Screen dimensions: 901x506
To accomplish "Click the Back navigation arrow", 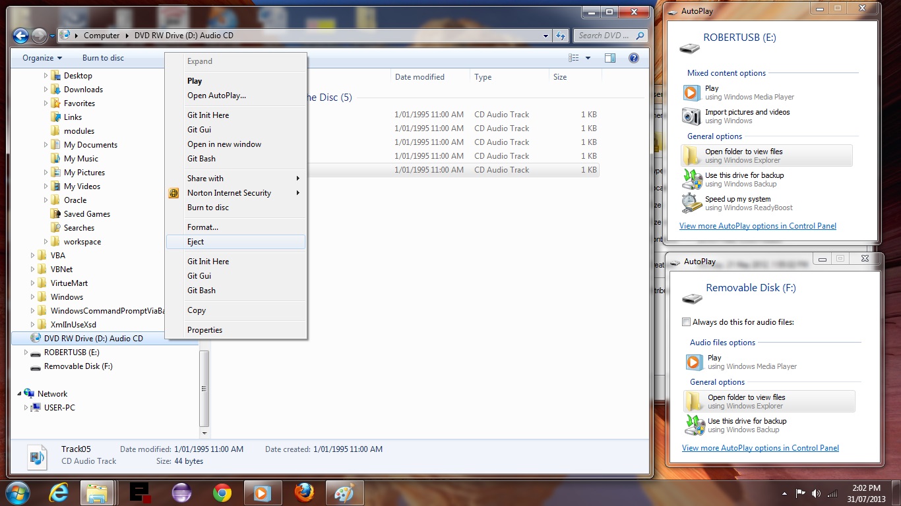I will click(x=20, y=36).
